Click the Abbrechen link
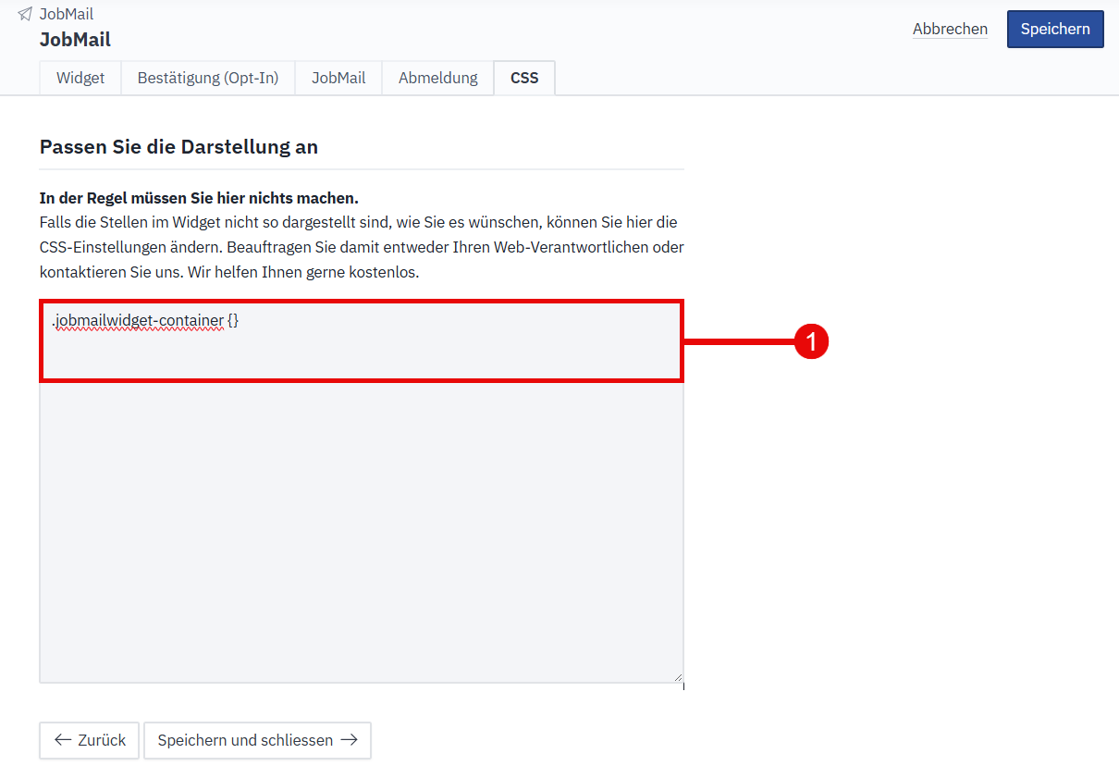Viewport: 1119px width, 766px height. 950,29
